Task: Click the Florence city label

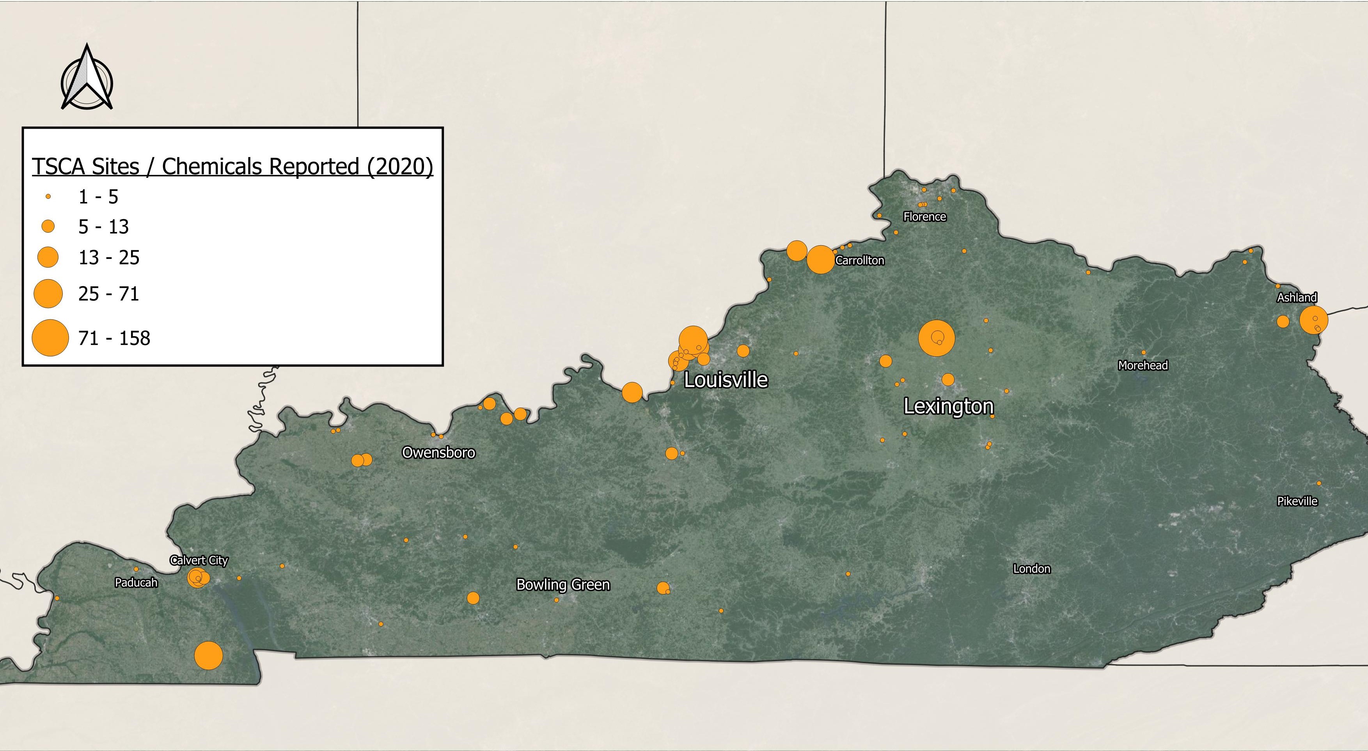Action: tap(924, 216)
